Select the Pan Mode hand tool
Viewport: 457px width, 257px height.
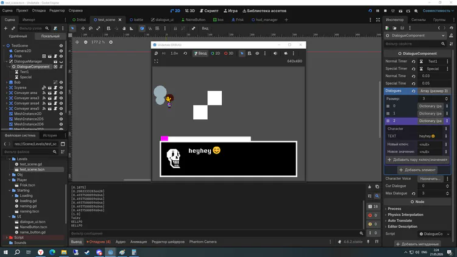coord(124,28)
